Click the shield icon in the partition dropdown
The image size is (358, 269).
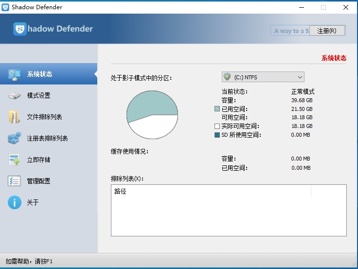[x=227, y=77]
